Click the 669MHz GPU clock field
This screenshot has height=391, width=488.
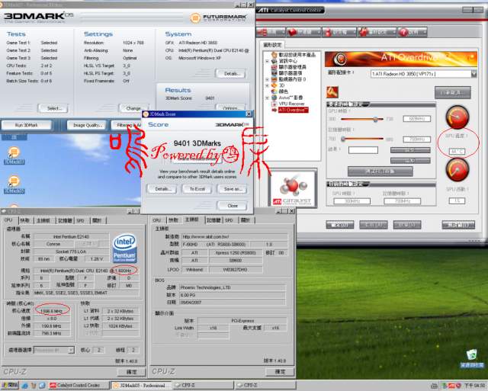(x=417, y=119)
